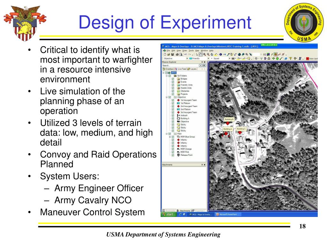Collapse the Raid overlay tree node
The width and height of the screenshot is (327, 245).
point(167,134)
